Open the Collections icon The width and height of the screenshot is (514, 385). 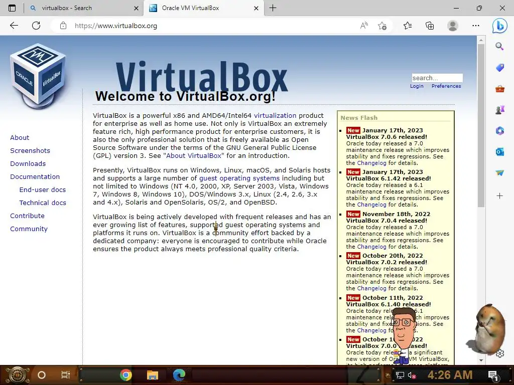point(430,26)
